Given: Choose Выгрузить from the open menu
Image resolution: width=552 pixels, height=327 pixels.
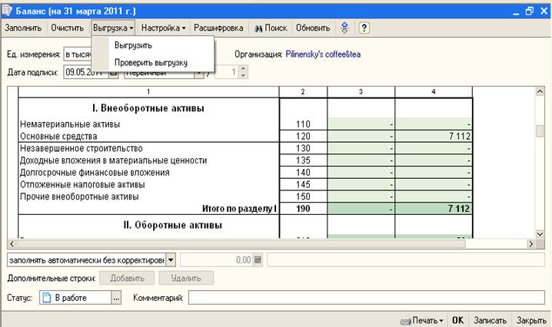Looking at the screenshot, I should (133, 45).
